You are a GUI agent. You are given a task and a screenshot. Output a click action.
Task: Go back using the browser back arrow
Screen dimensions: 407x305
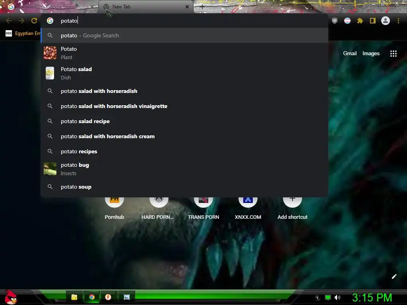[x=9, y=21]
